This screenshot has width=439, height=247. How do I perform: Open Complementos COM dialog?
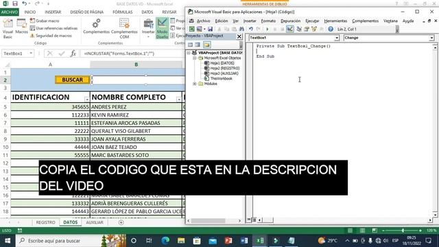(x=124, y=29)
